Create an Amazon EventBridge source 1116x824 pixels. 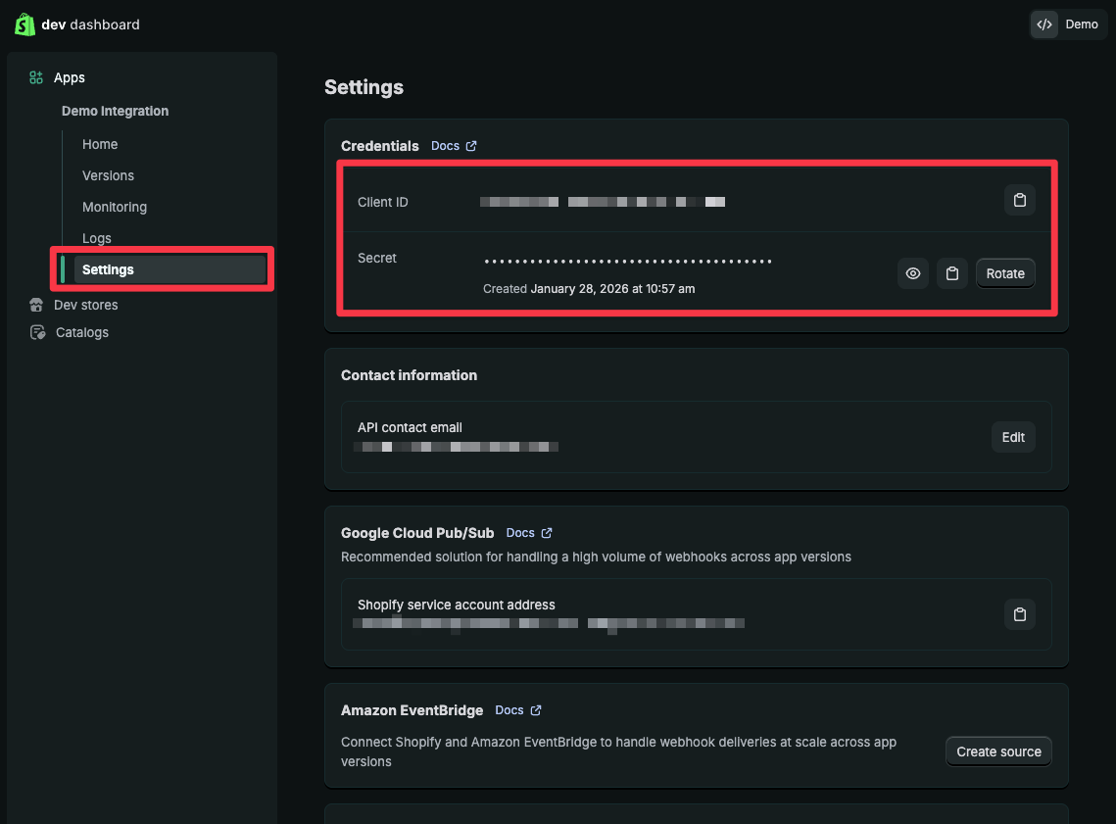pos(998,751)
